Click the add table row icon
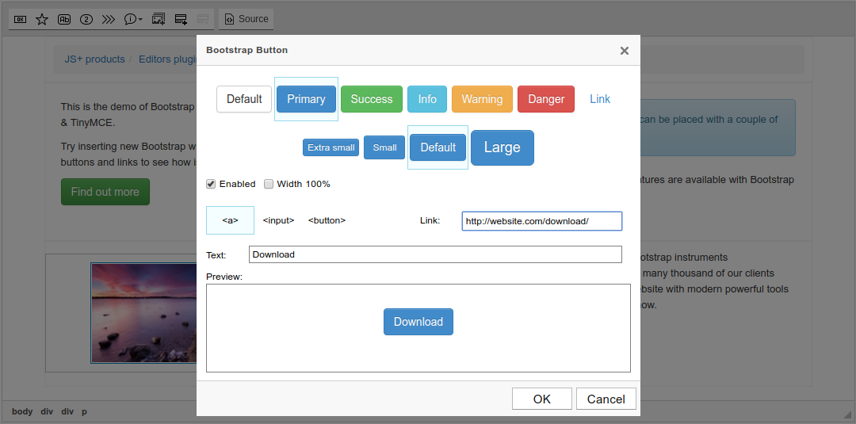The width and height of the screenshot is (856, 424). [x=181, y=19]
